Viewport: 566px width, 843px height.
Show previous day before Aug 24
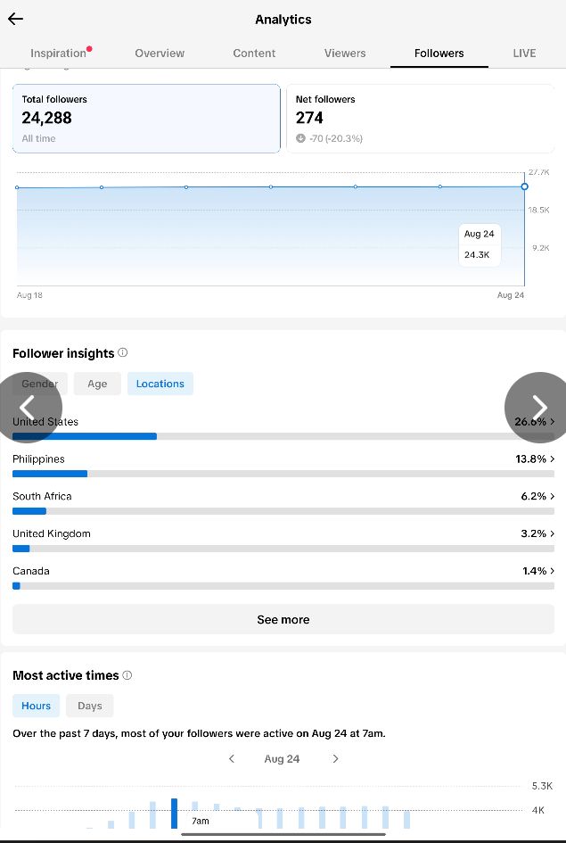[x=232, y=758]
